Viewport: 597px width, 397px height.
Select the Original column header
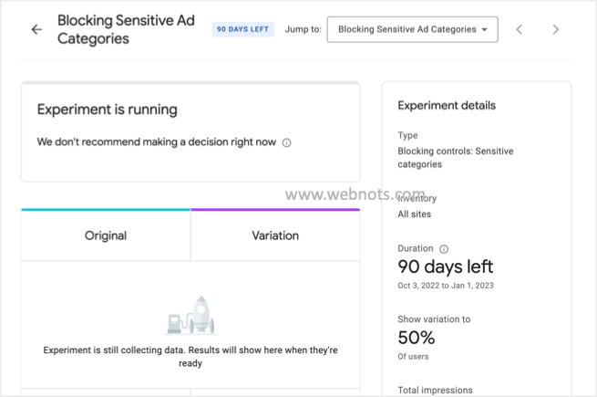tap(106, 235)
